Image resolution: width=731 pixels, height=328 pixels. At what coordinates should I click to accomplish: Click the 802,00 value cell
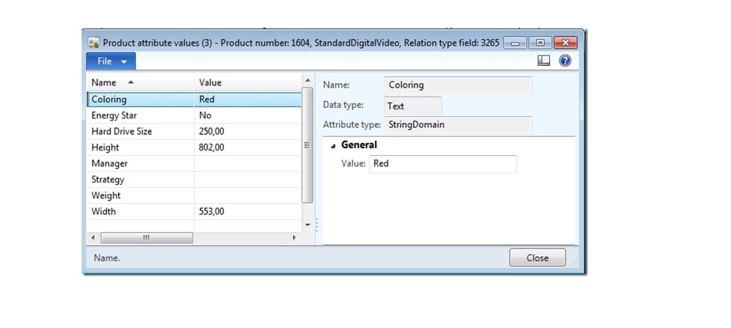[x=248, y=148]
